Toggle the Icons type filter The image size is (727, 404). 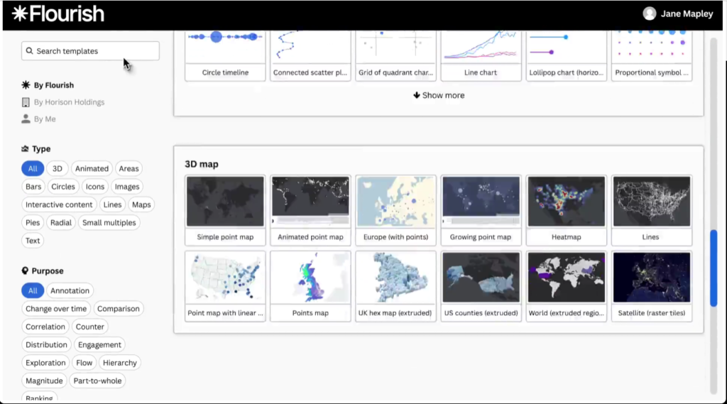click(x=95, y=187)
